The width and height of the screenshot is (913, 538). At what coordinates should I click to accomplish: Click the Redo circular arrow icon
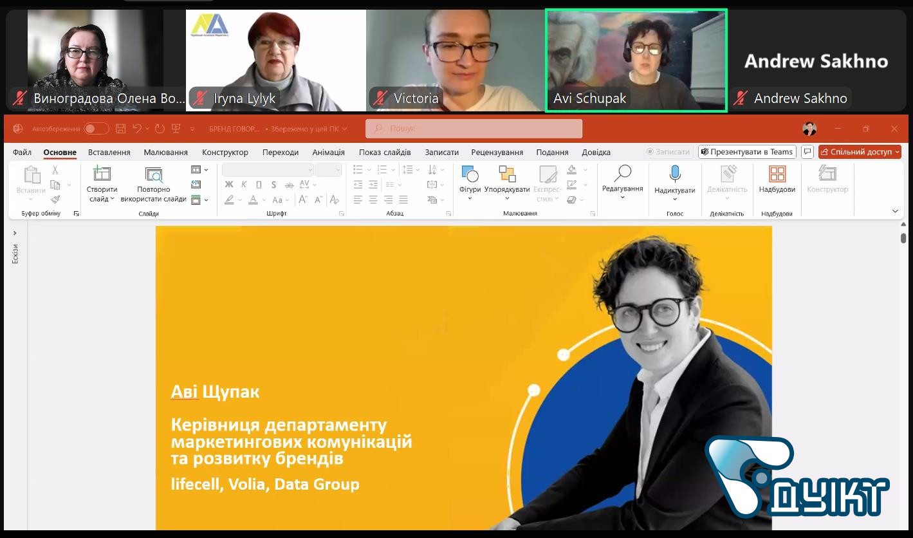(x=160, y=129)
